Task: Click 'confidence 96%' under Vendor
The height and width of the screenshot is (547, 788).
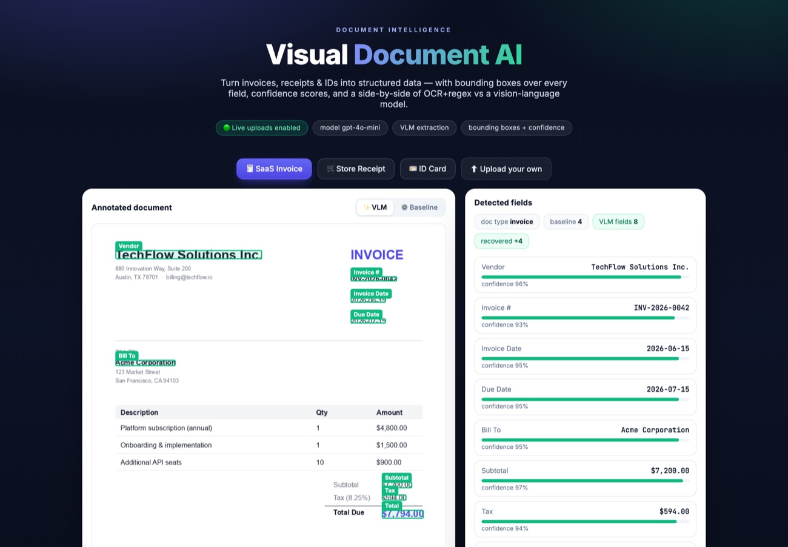Action: coord(505,284)
